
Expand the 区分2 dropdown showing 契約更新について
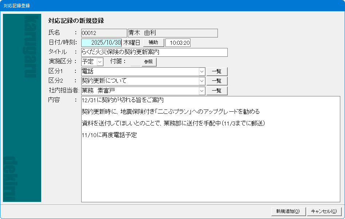point(202,81)
